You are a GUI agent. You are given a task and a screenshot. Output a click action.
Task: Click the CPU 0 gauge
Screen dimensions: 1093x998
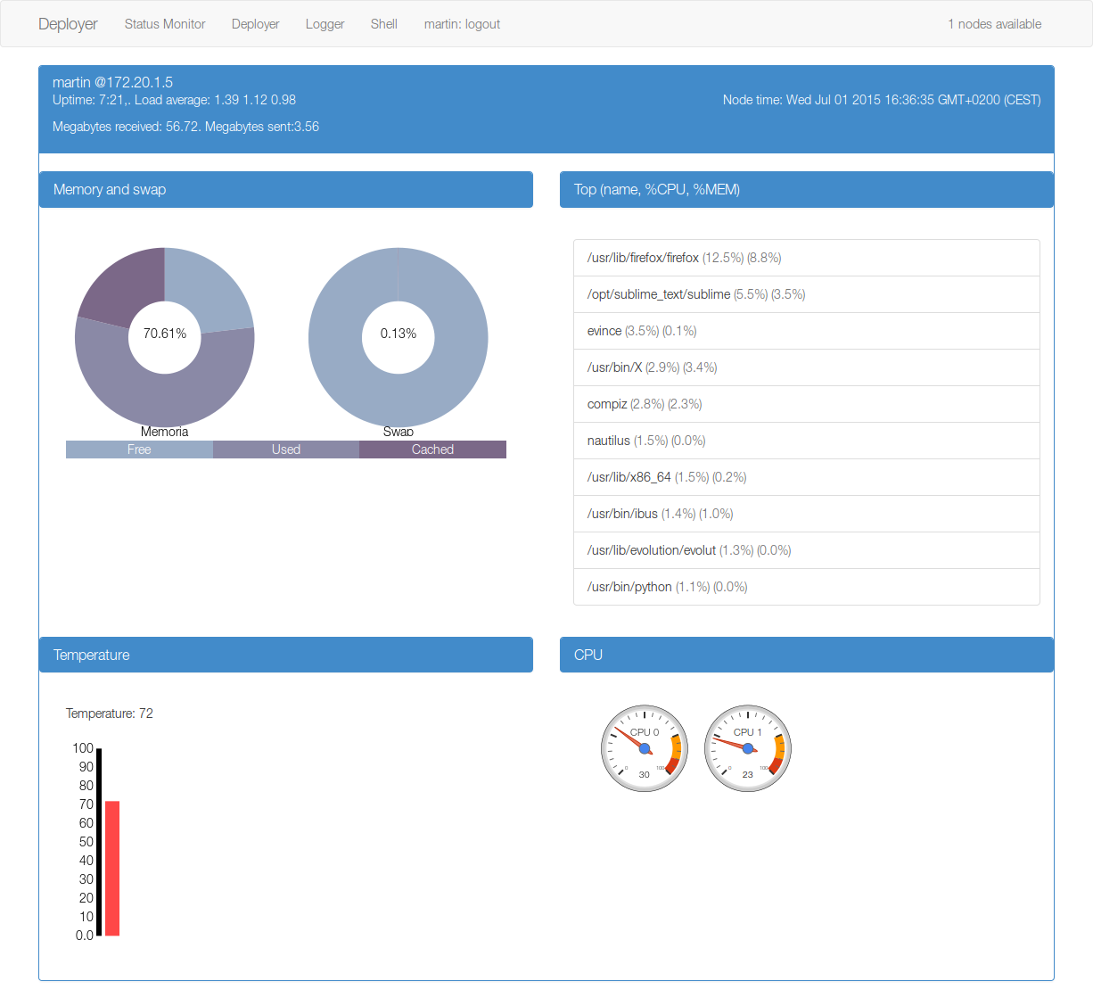click(644, 747)
